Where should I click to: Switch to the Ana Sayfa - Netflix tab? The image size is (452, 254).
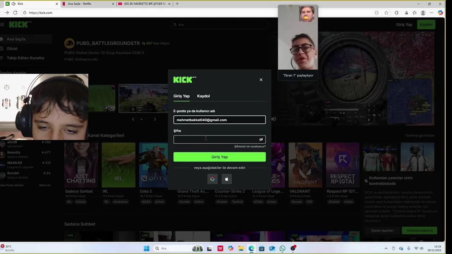88,4
